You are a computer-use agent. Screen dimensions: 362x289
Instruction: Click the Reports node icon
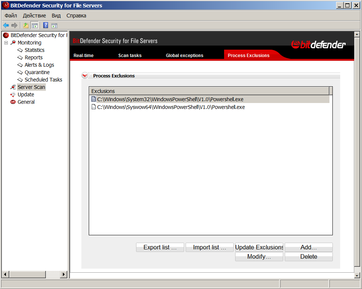[x=20, y=57]
